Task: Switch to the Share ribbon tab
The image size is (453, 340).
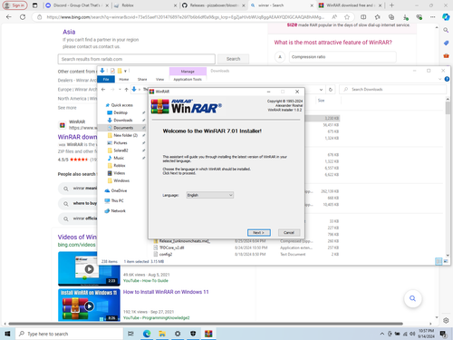Action: click(x=142, y=79)
